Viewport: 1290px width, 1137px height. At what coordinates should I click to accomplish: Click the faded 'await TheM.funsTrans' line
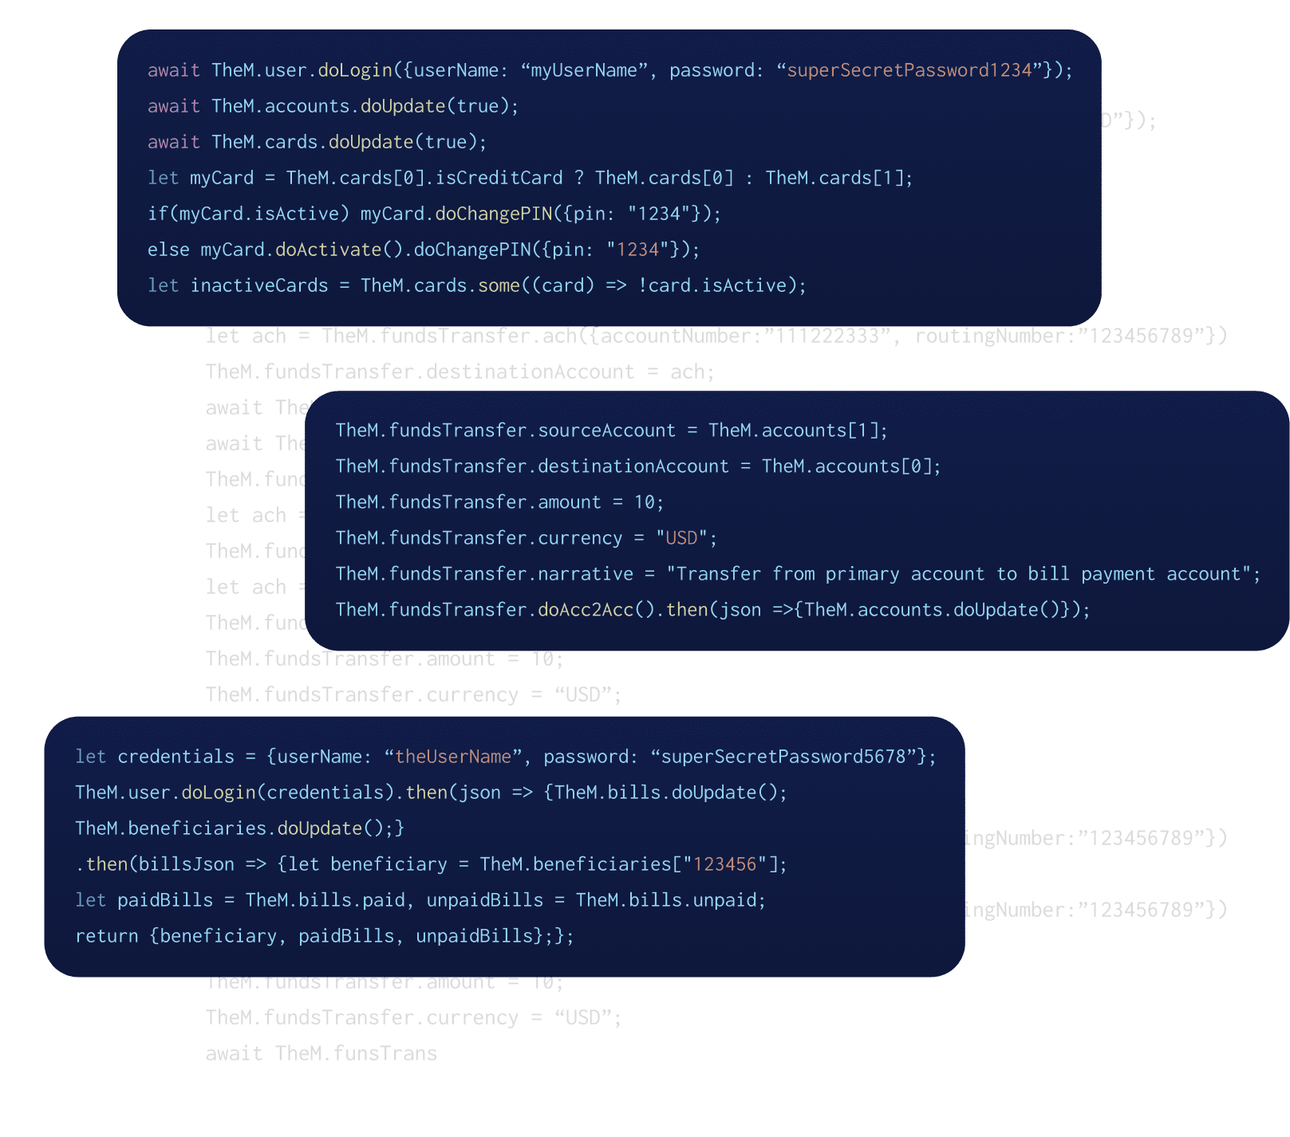(x=322, y=1054)
